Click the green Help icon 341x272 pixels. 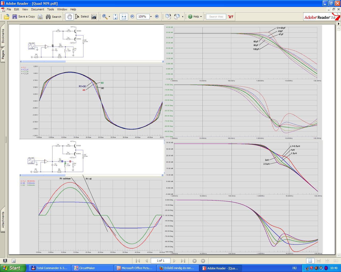point(190,16)
